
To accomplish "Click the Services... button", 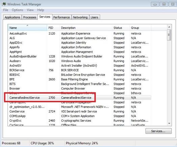I will (158, 131).
